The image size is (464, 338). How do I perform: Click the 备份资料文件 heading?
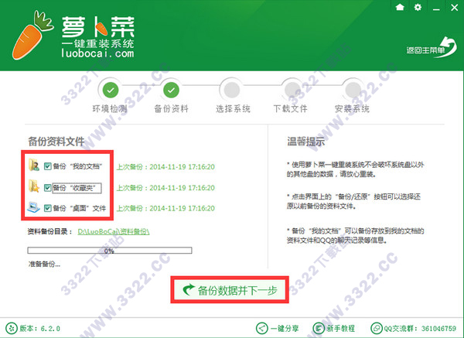56,142
